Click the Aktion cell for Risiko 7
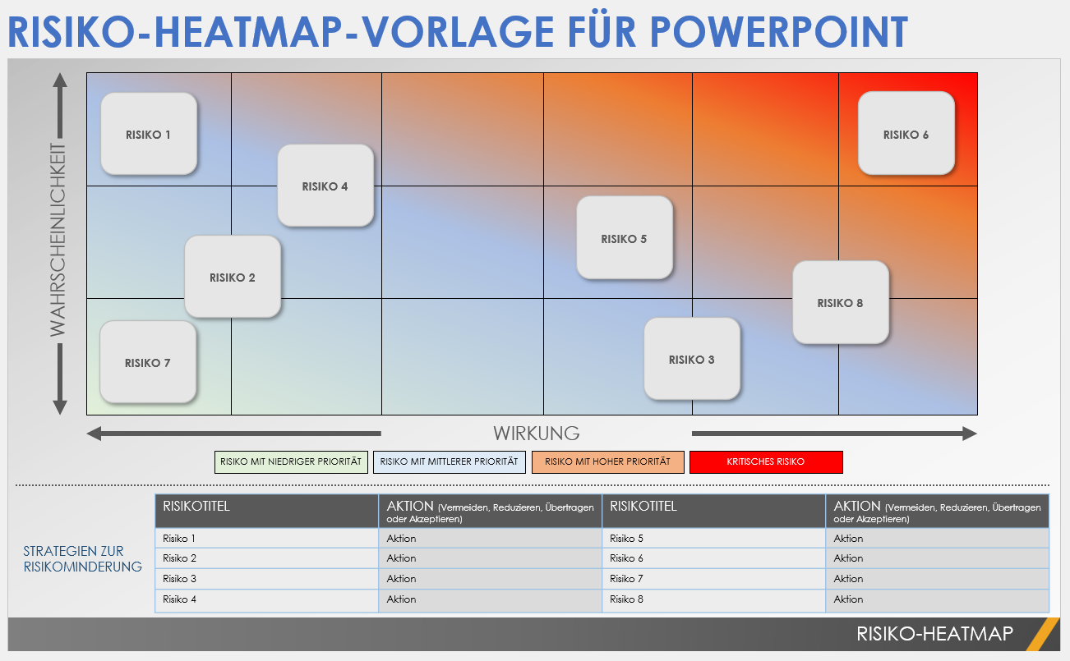This screenshot has width=1070, height=661. (938, 579)
